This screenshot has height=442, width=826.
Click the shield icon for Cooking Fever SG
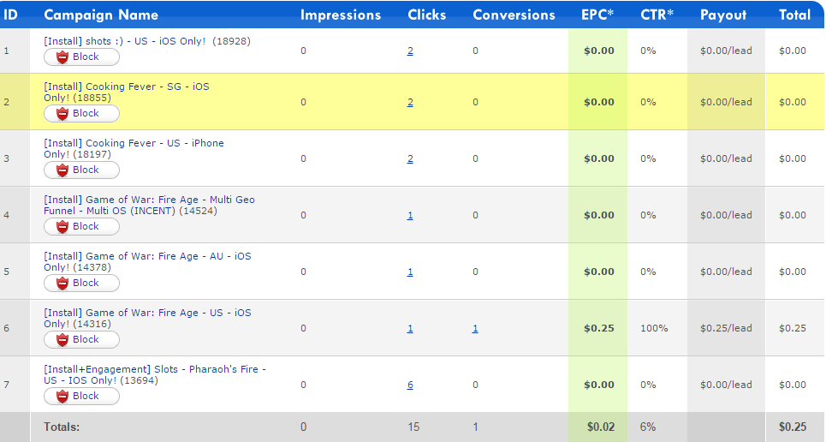click(62, 114)
